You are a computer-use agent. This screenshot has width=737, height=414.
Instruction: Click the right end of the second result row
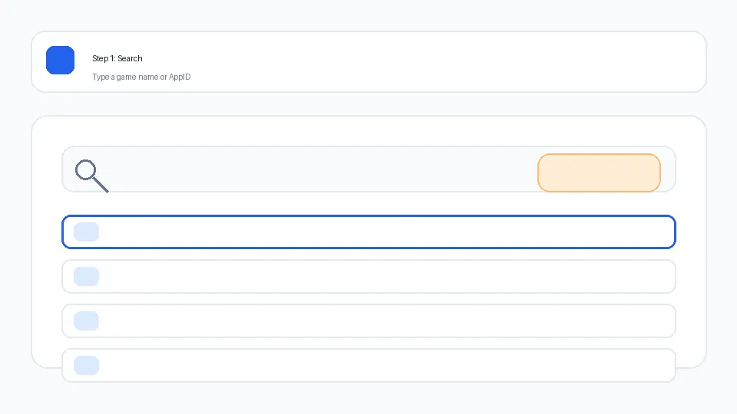click(645, 277)
